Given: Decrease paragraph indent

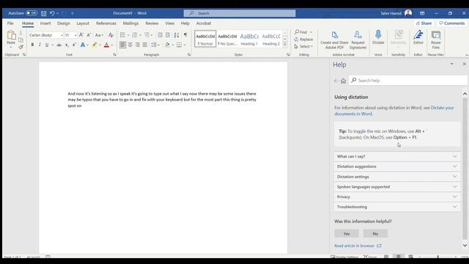Looking at the screenshot, I should pos(160,35).
